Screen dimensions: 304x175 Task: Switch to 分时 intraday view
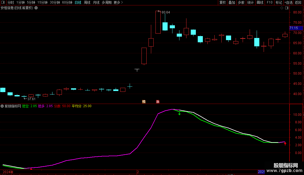[11, 2]
